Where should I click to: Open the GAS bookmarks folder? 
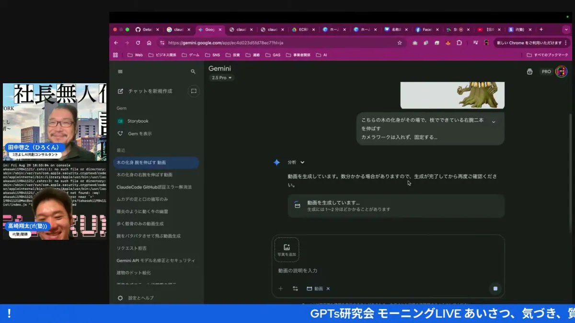pos(273,55)
